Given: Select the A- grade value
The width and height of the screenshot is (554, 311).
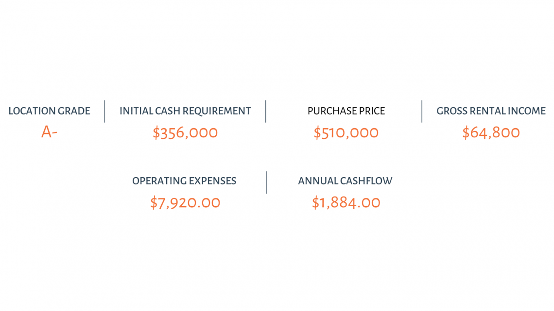Looking at the screenshot, I should coord(49,132).
